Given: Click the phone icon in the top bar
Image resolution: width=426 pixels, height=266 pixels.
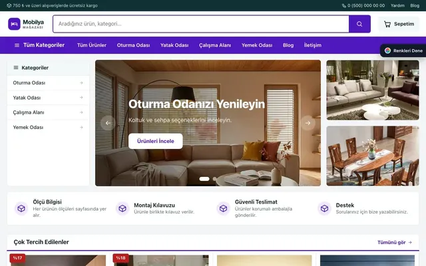Looking at the screenshot, I should coord(344,5).
